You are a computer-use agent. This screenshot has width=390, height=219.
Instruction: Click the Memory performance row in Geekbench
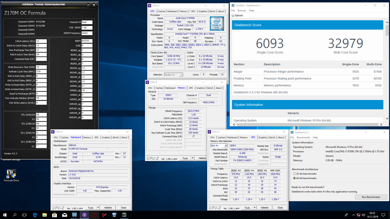[x=307, y=85]
